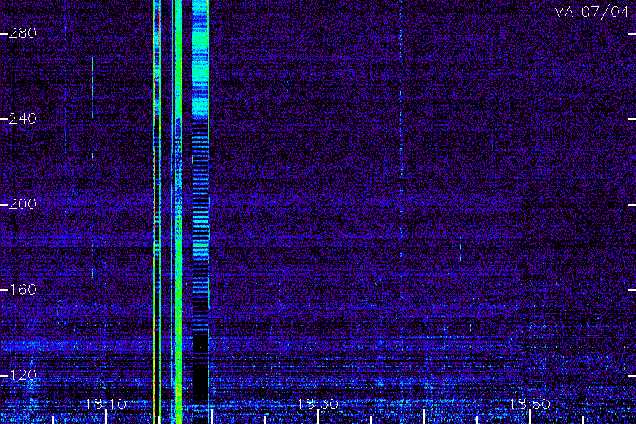Viewport: 636px width, 424px height.
Task: Click the 18:30 time label
Action: coord(318,404)
